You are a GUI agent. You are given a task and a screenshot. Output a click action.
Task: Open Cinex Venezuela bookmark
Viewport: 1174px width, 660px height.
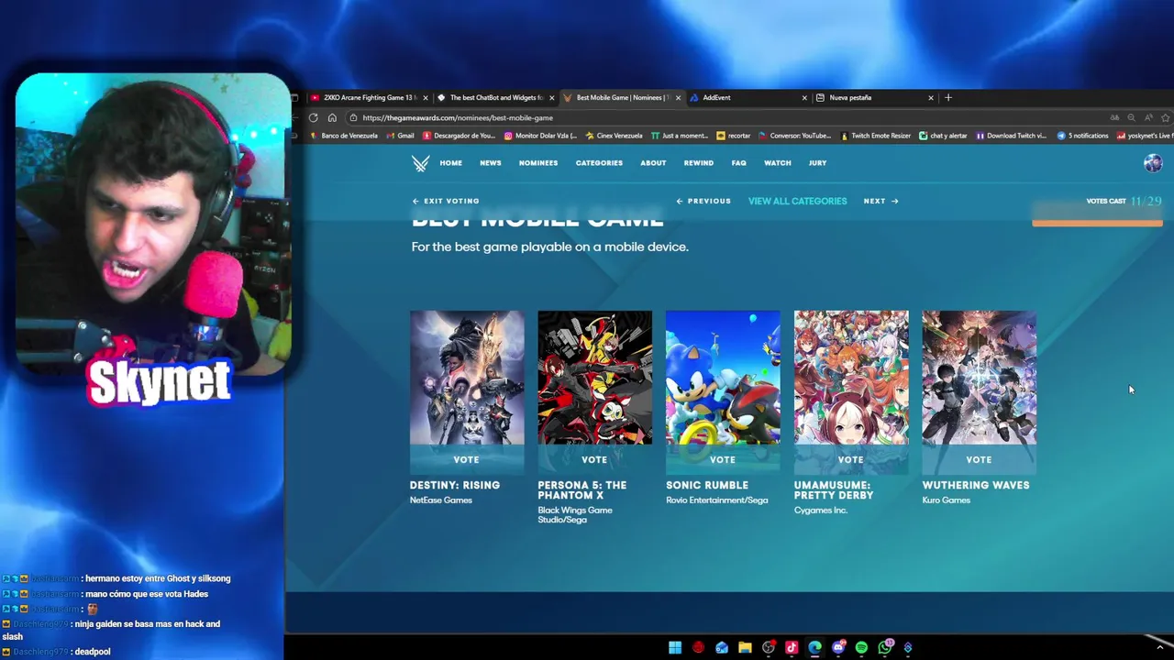tap(614, 136)
